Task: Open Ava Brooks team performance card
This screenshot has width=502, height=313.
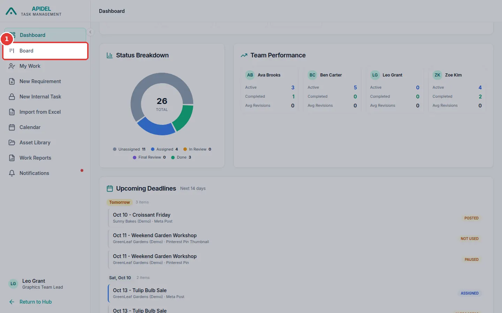Action: [269, 90]
